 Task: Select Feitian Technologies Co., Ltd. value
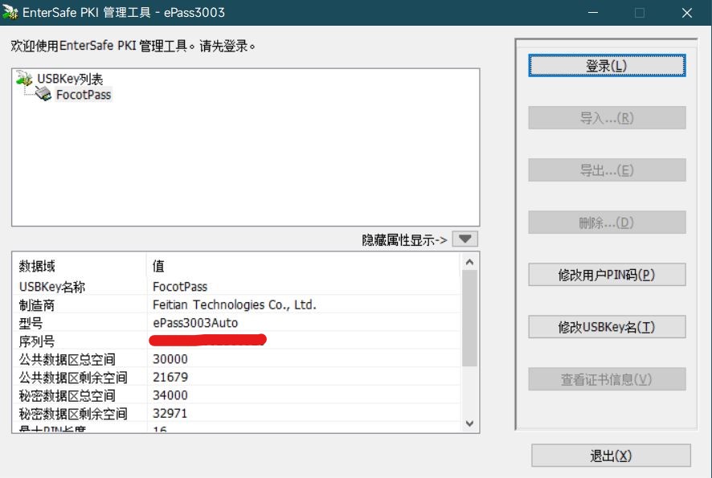pyautogui.click(x=235, y=304)
